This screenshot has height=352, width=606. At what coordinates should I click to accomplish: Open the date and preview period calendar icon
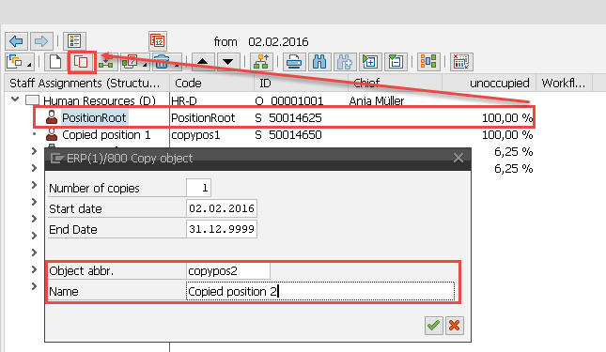[158, 41]
